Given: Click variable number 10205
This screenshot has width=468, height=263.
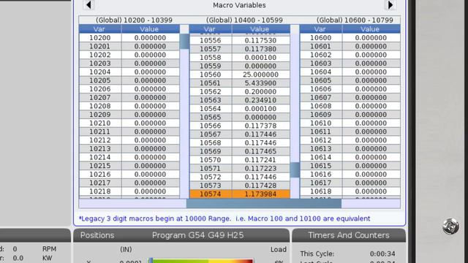Looking at the screenshot, I should coord(100,80).
